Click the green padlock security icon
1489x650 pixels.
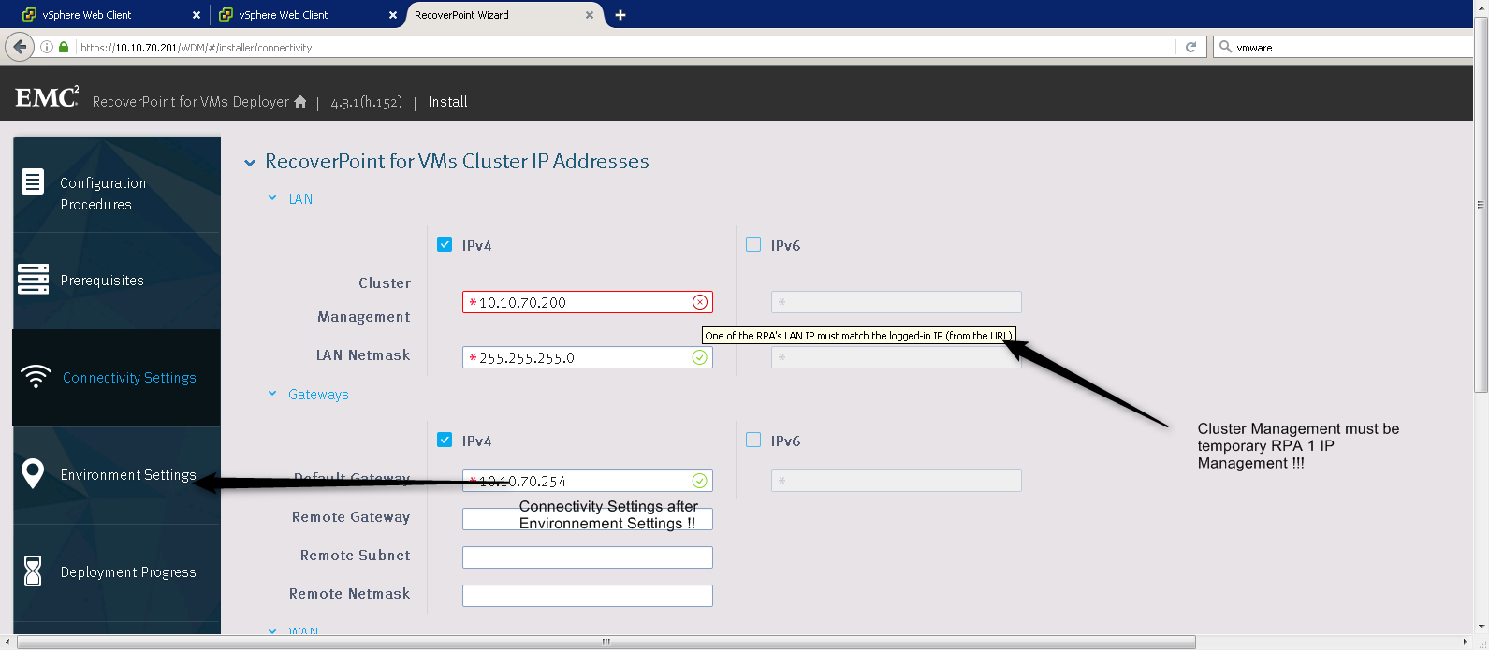(x=64, y=47)
